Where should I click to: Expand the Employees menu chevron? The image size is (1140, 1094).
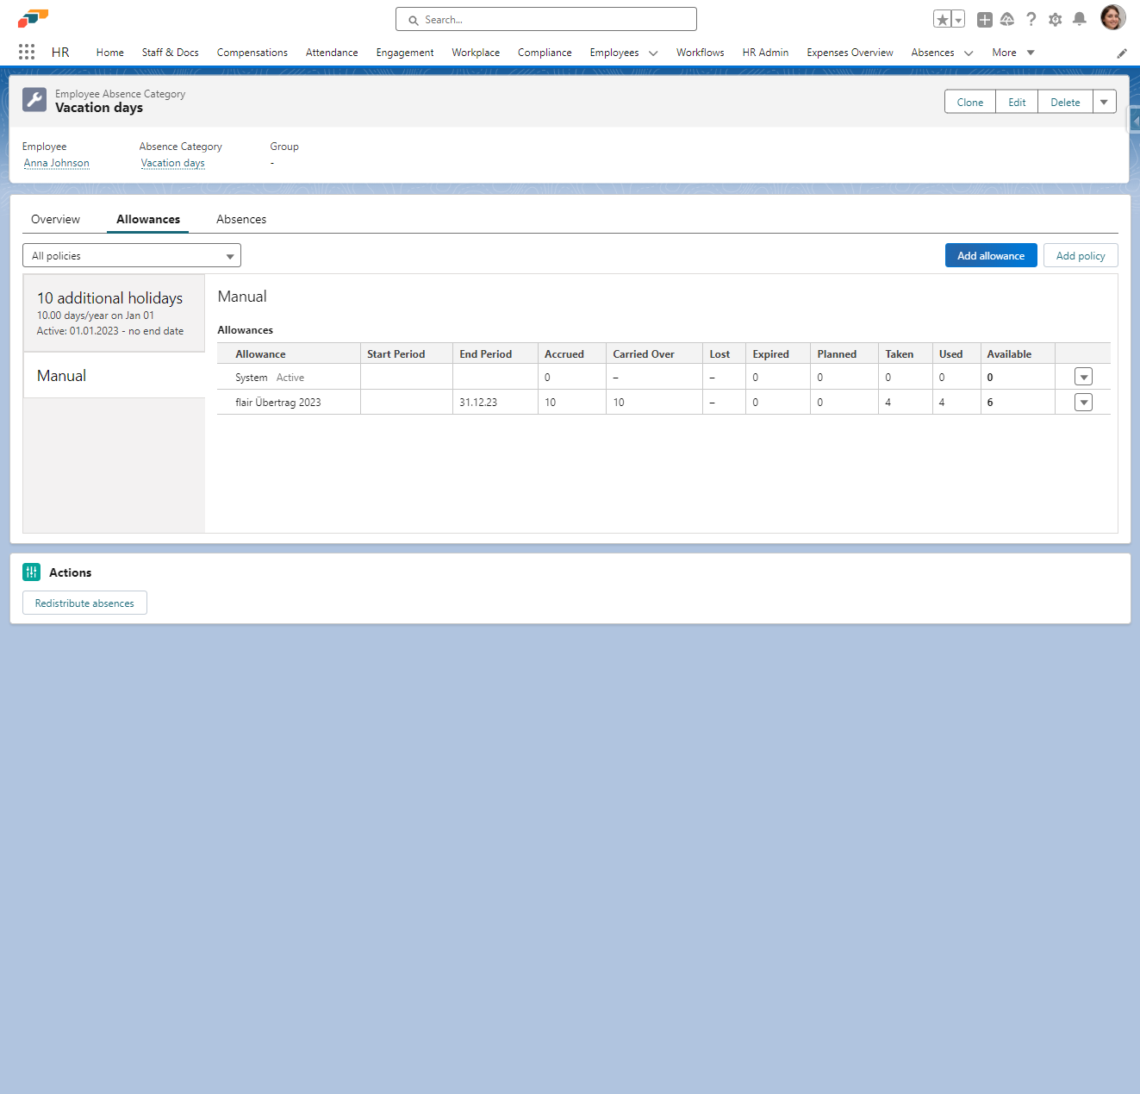pos(653,53)
